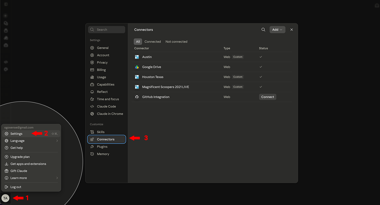Focus the settings Search field
Viewport: 380px width, 205px height.
[107, 30]
